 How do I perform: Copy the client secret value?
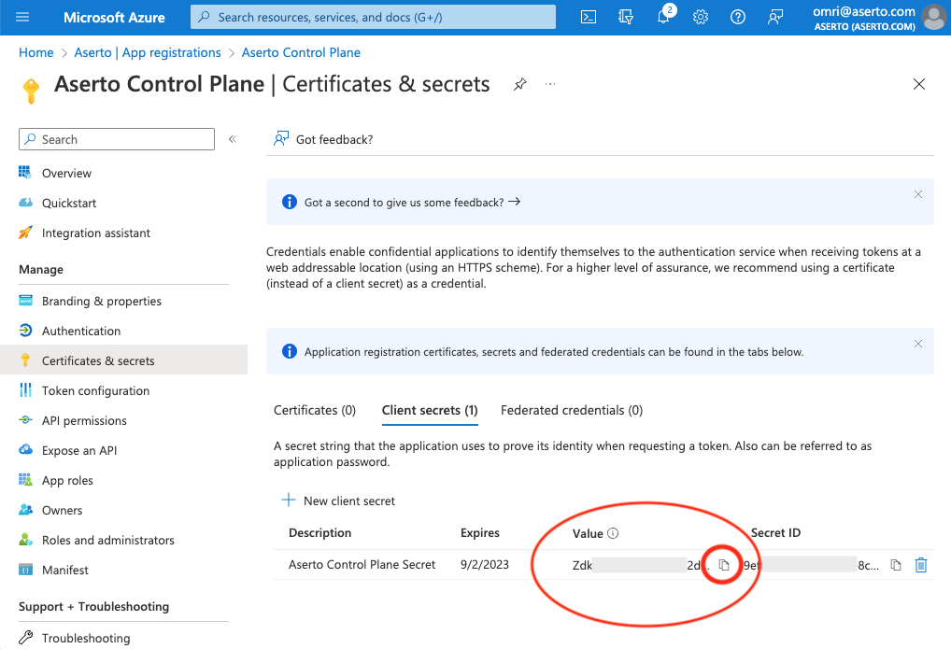(x=724, y=565)
